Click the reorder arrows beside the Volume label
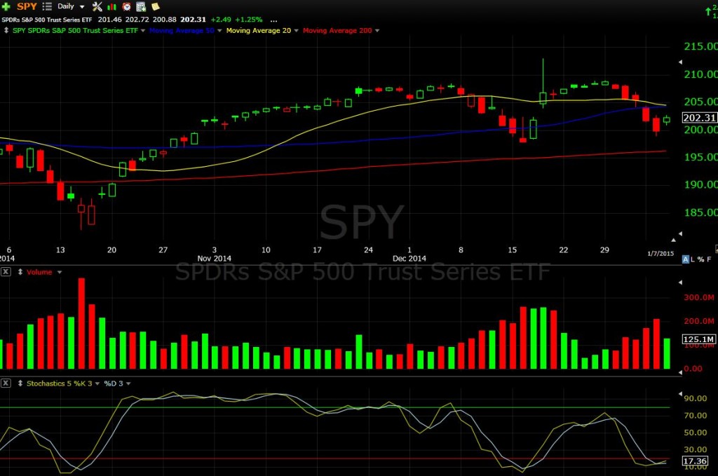This screenshot has width=718, height=476. pos(20,272)
